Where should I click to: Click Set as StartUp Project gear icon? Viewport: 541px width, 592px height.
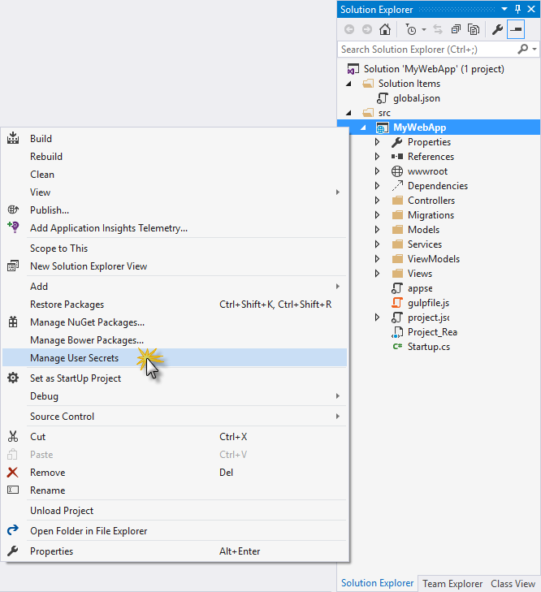[13, 378]
